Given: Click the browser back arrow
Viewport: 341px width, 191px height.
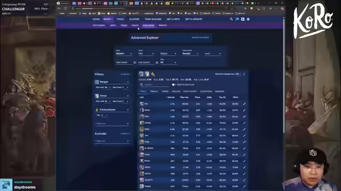Looking at the screenshot, I should pos(59,8).
